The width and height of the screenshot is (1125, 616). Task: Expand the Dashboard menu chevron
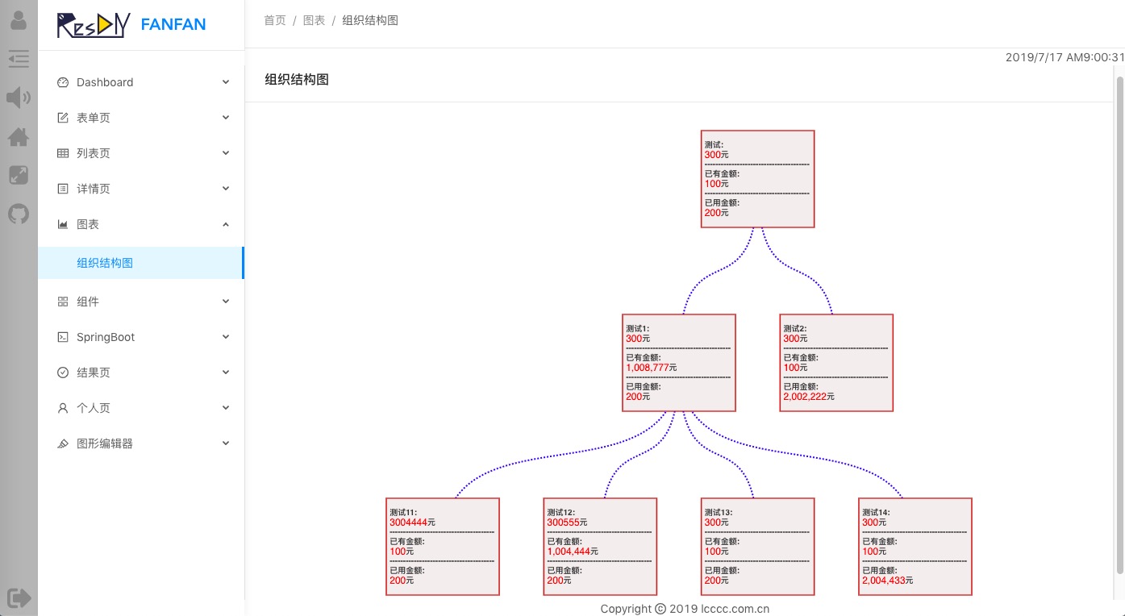click(226, 81)
